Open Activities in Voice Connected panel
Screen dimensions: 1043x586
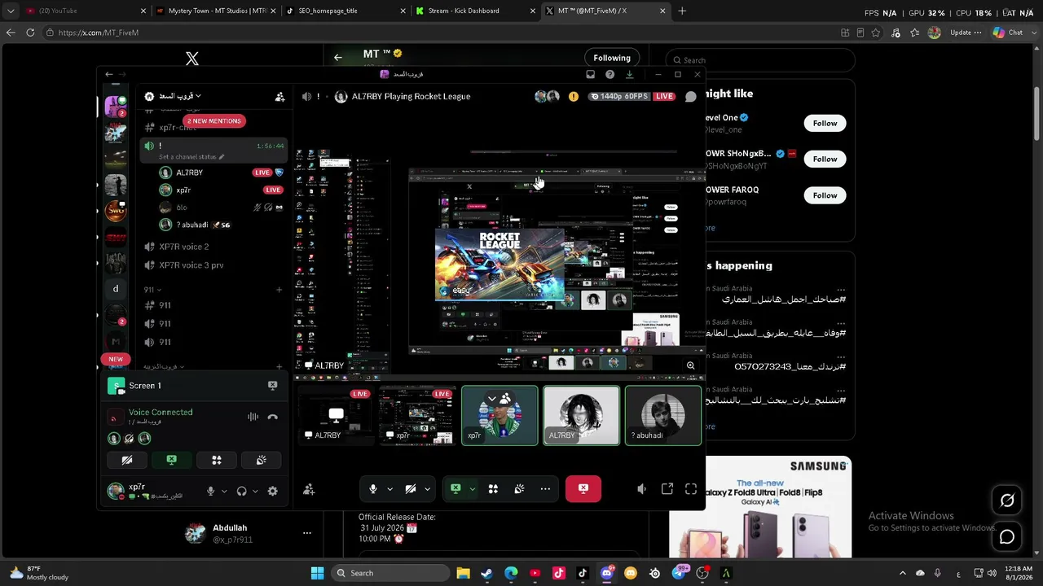click(217, 460)
